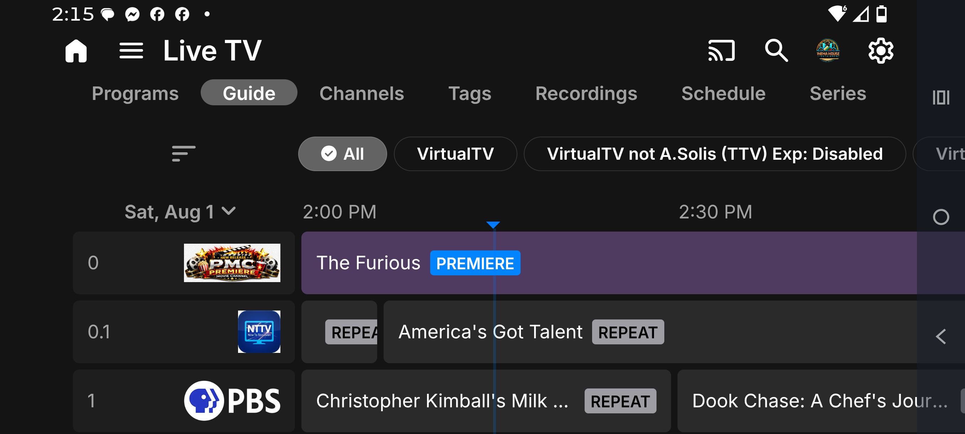The height and width of the screenshot is (434, 965).
Task: Enable the VirtualTV filter chip
Action: click(x=455, y=154)
